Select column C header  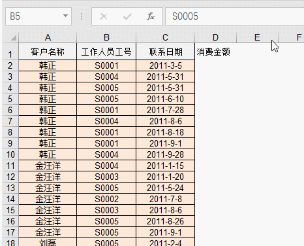tap(165, 37)
